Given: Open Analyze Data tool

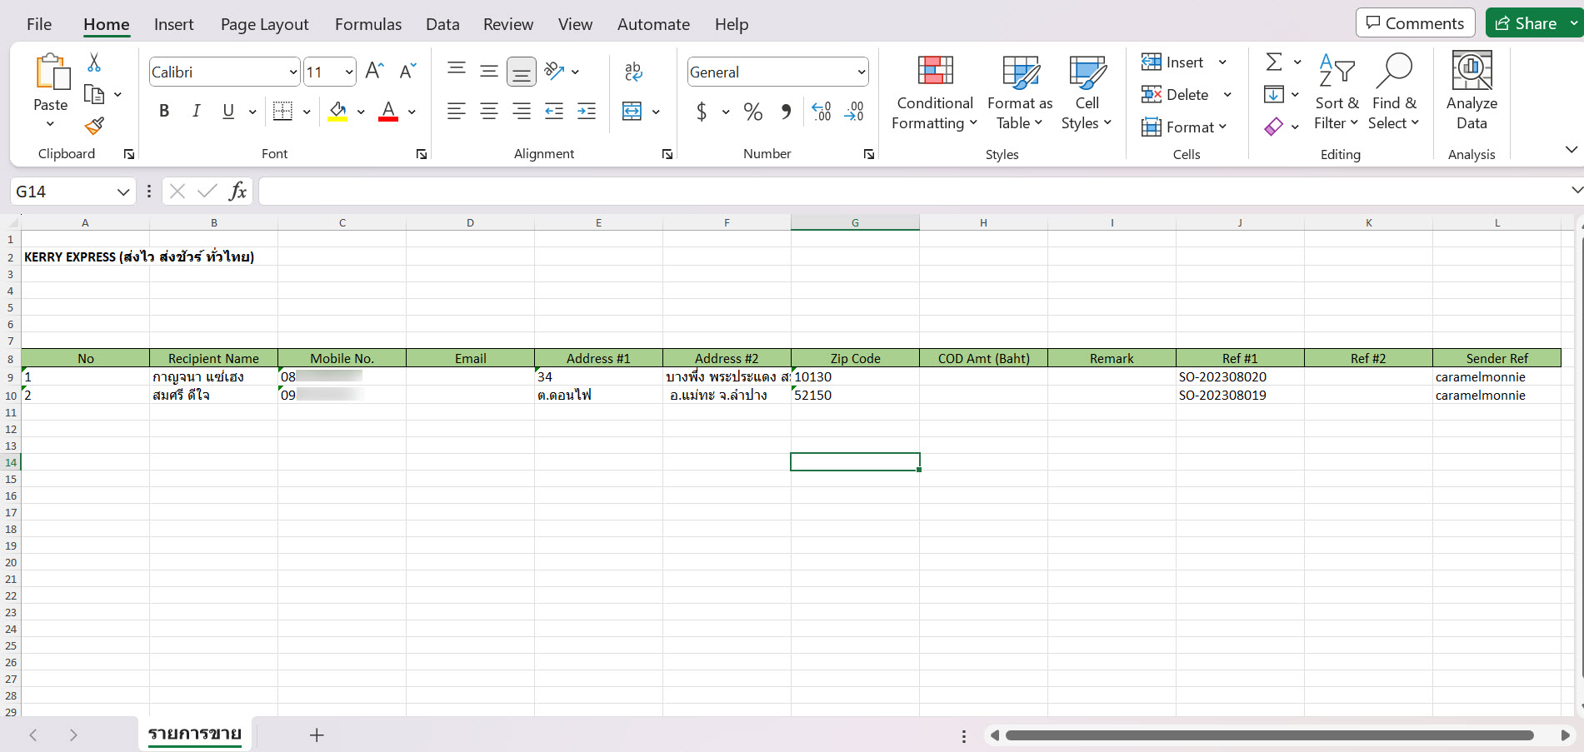Looking at the screenshot, I should (x=1472, y=90).
